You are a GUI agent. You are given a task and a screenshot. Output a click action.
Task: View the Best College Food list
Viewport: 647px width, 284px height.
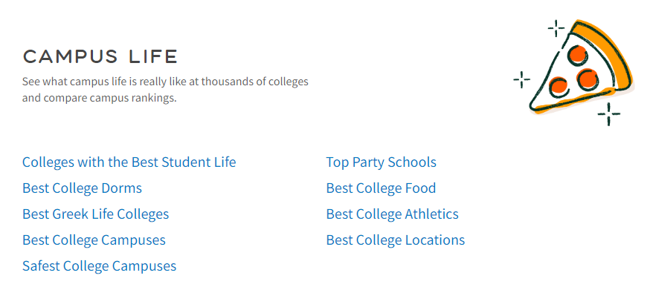click(x=381, y=188)
